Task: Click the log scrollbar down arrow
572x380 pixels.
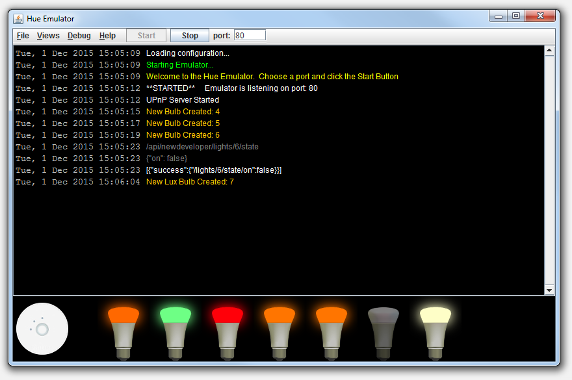Action: [549, 290]
